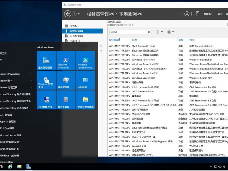Image resolution: width=228 pixels, height=171 pixels.
Task: Open the notifications flag in Server Manager
Action: coord(197,13)
